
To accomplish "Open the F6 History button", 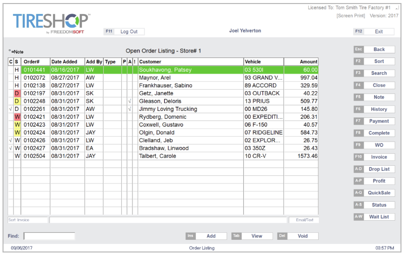I will [x=379, y=109].
